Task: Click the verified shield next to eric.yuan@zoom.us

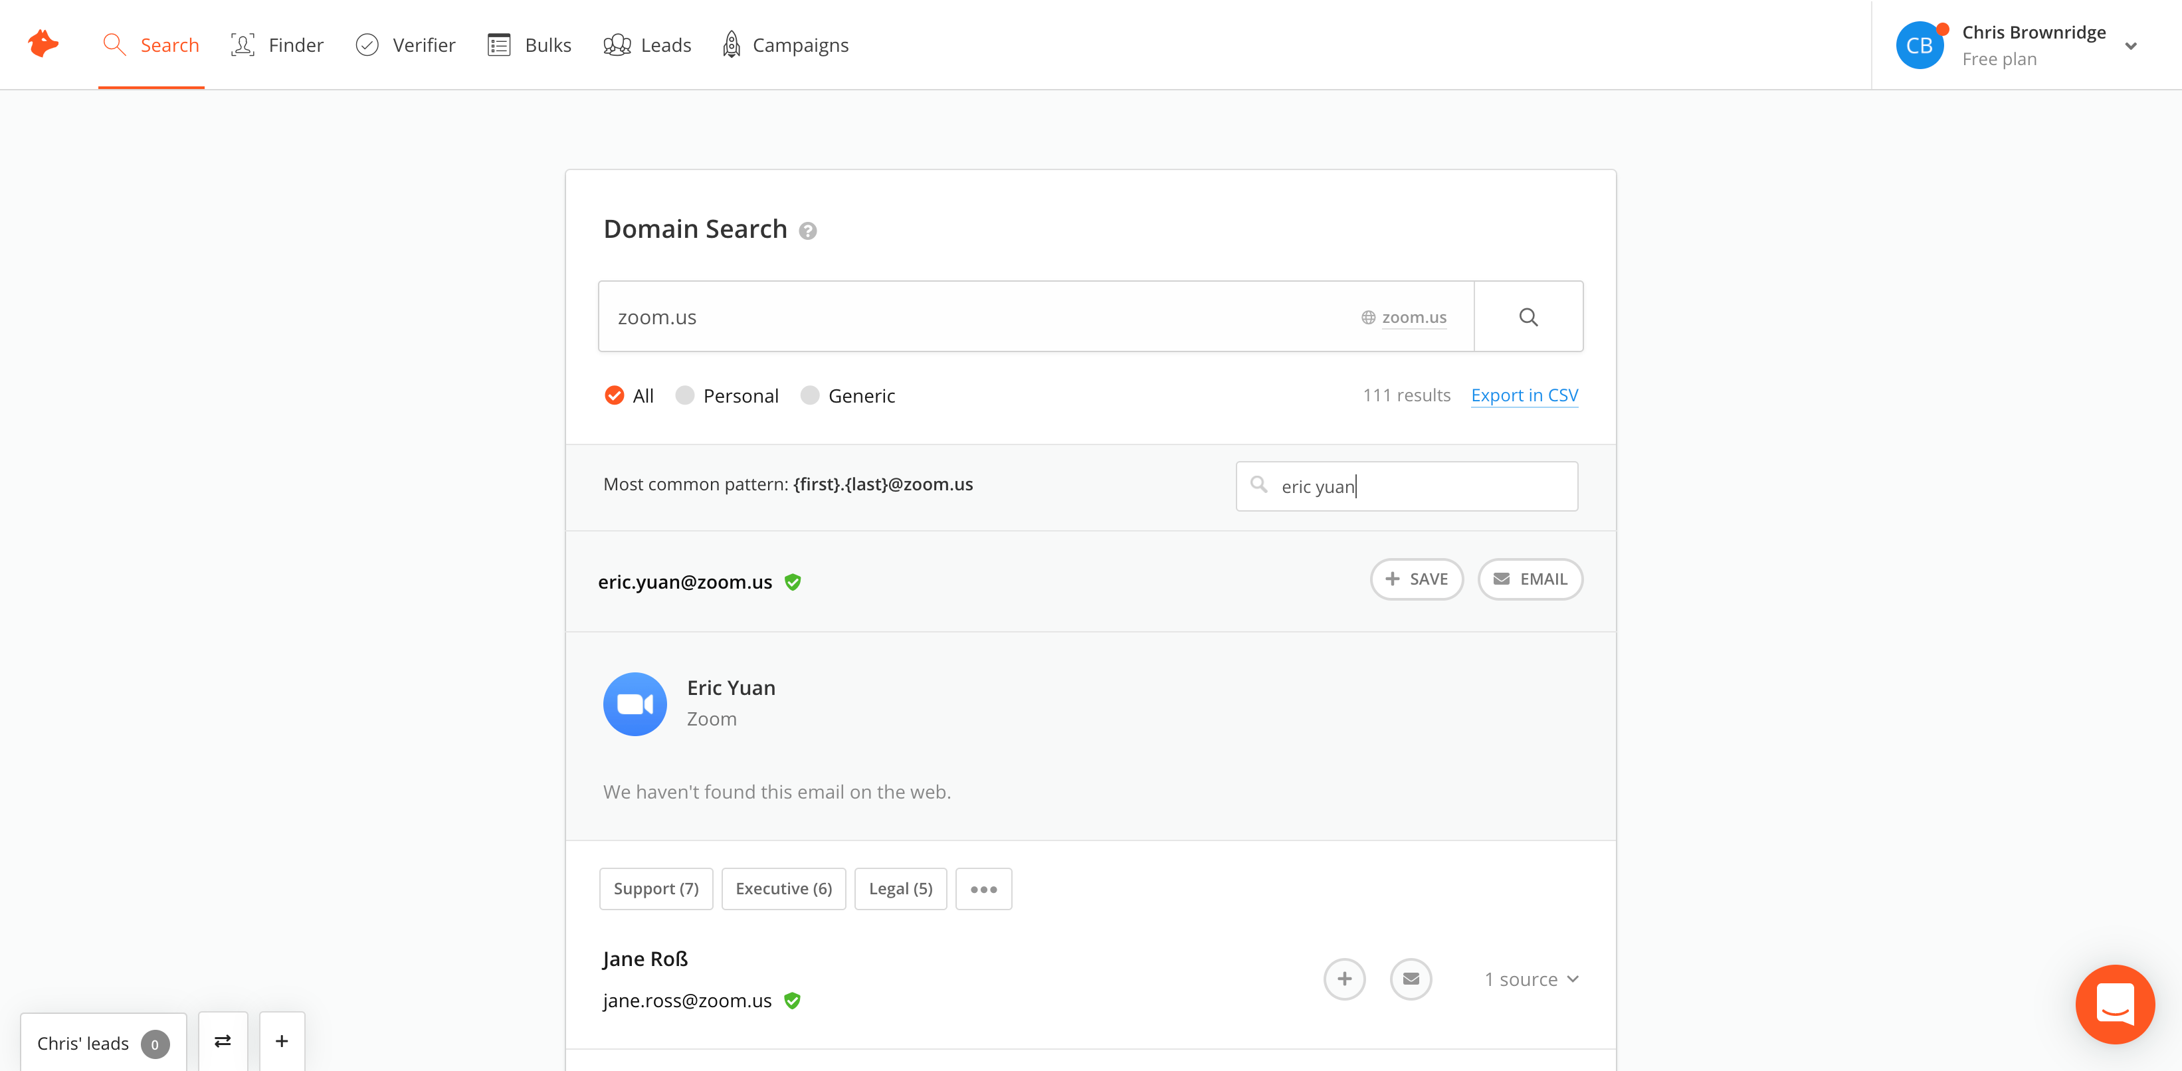Action: click(793, 582)
